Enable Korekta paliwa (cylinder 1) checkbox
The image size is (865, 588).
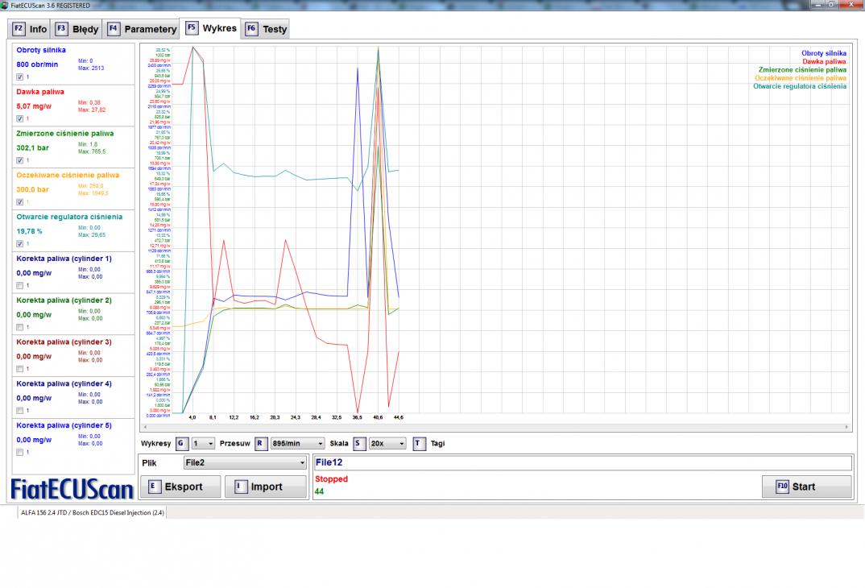21,285
